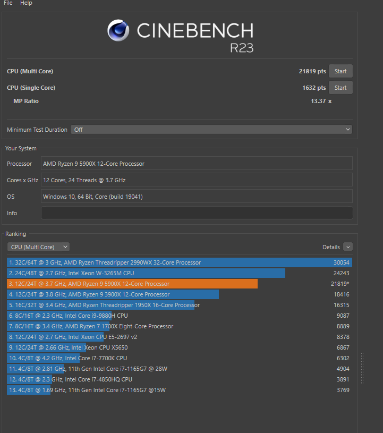Click the empty Info input field
Viewport: 383px width, 433px height.
[x=197, y=213]
